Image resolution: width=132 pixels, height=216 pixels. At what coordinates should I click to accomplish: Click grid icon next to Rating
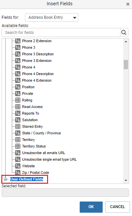(x=18, y=100)
